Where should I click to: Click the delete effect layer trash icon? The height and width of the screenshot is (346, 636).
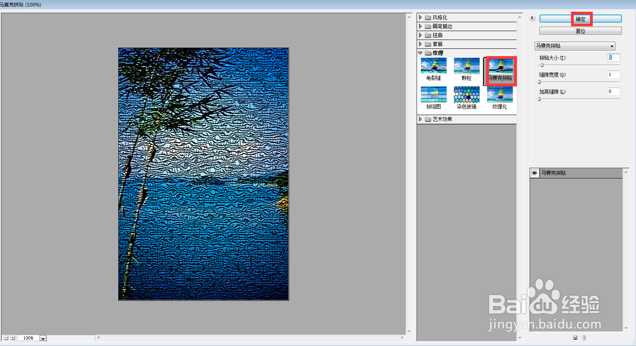tap(584, 338)
